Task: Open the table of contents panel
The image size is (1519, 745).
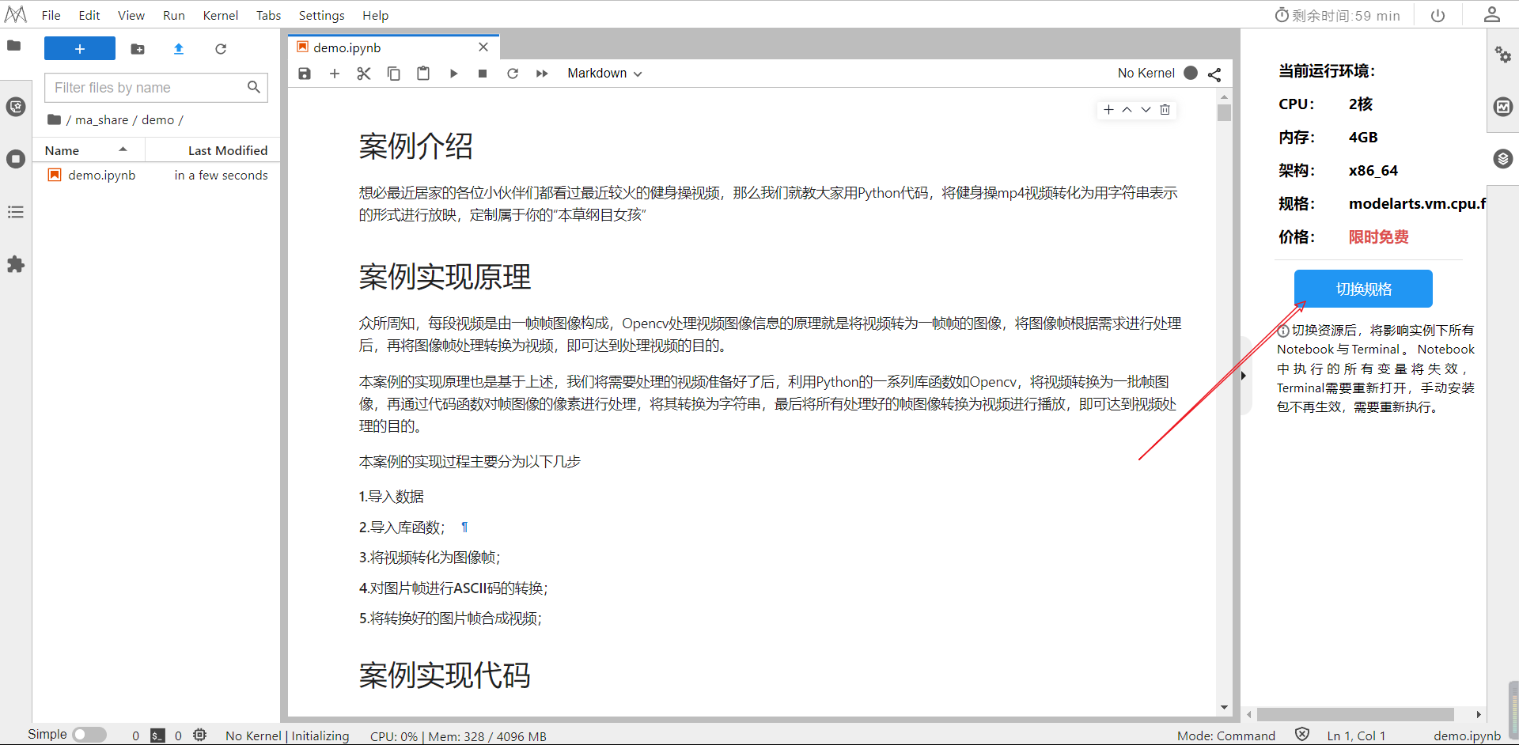Action: [x=16, y=212]
